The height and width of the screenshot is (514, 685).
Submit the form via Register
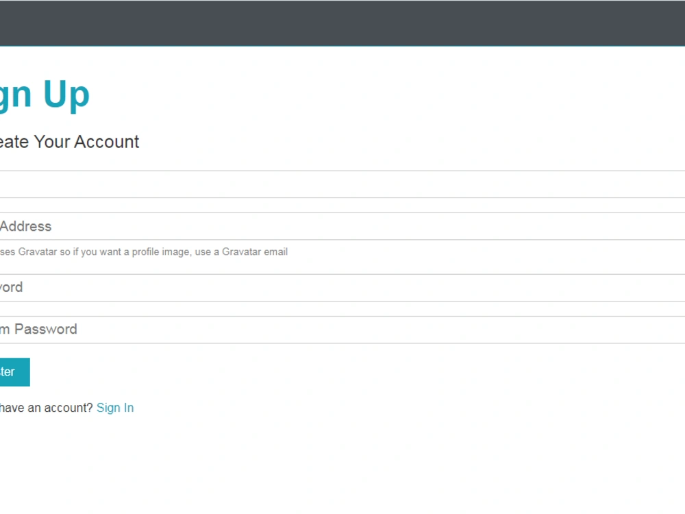[x=14, y=371]
